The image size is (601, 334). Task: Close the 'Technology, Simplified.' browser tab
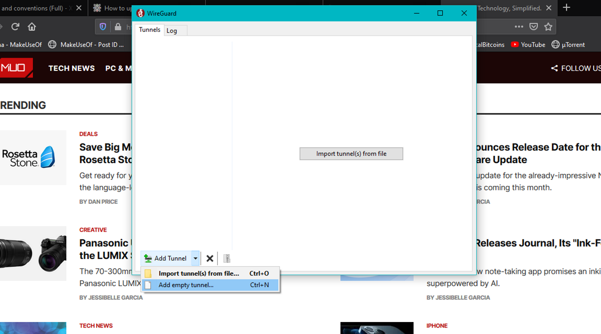click(x=549, y=8)
